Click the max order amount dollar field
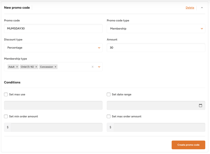The image size is (210, 154). click(x=159, y=127)
